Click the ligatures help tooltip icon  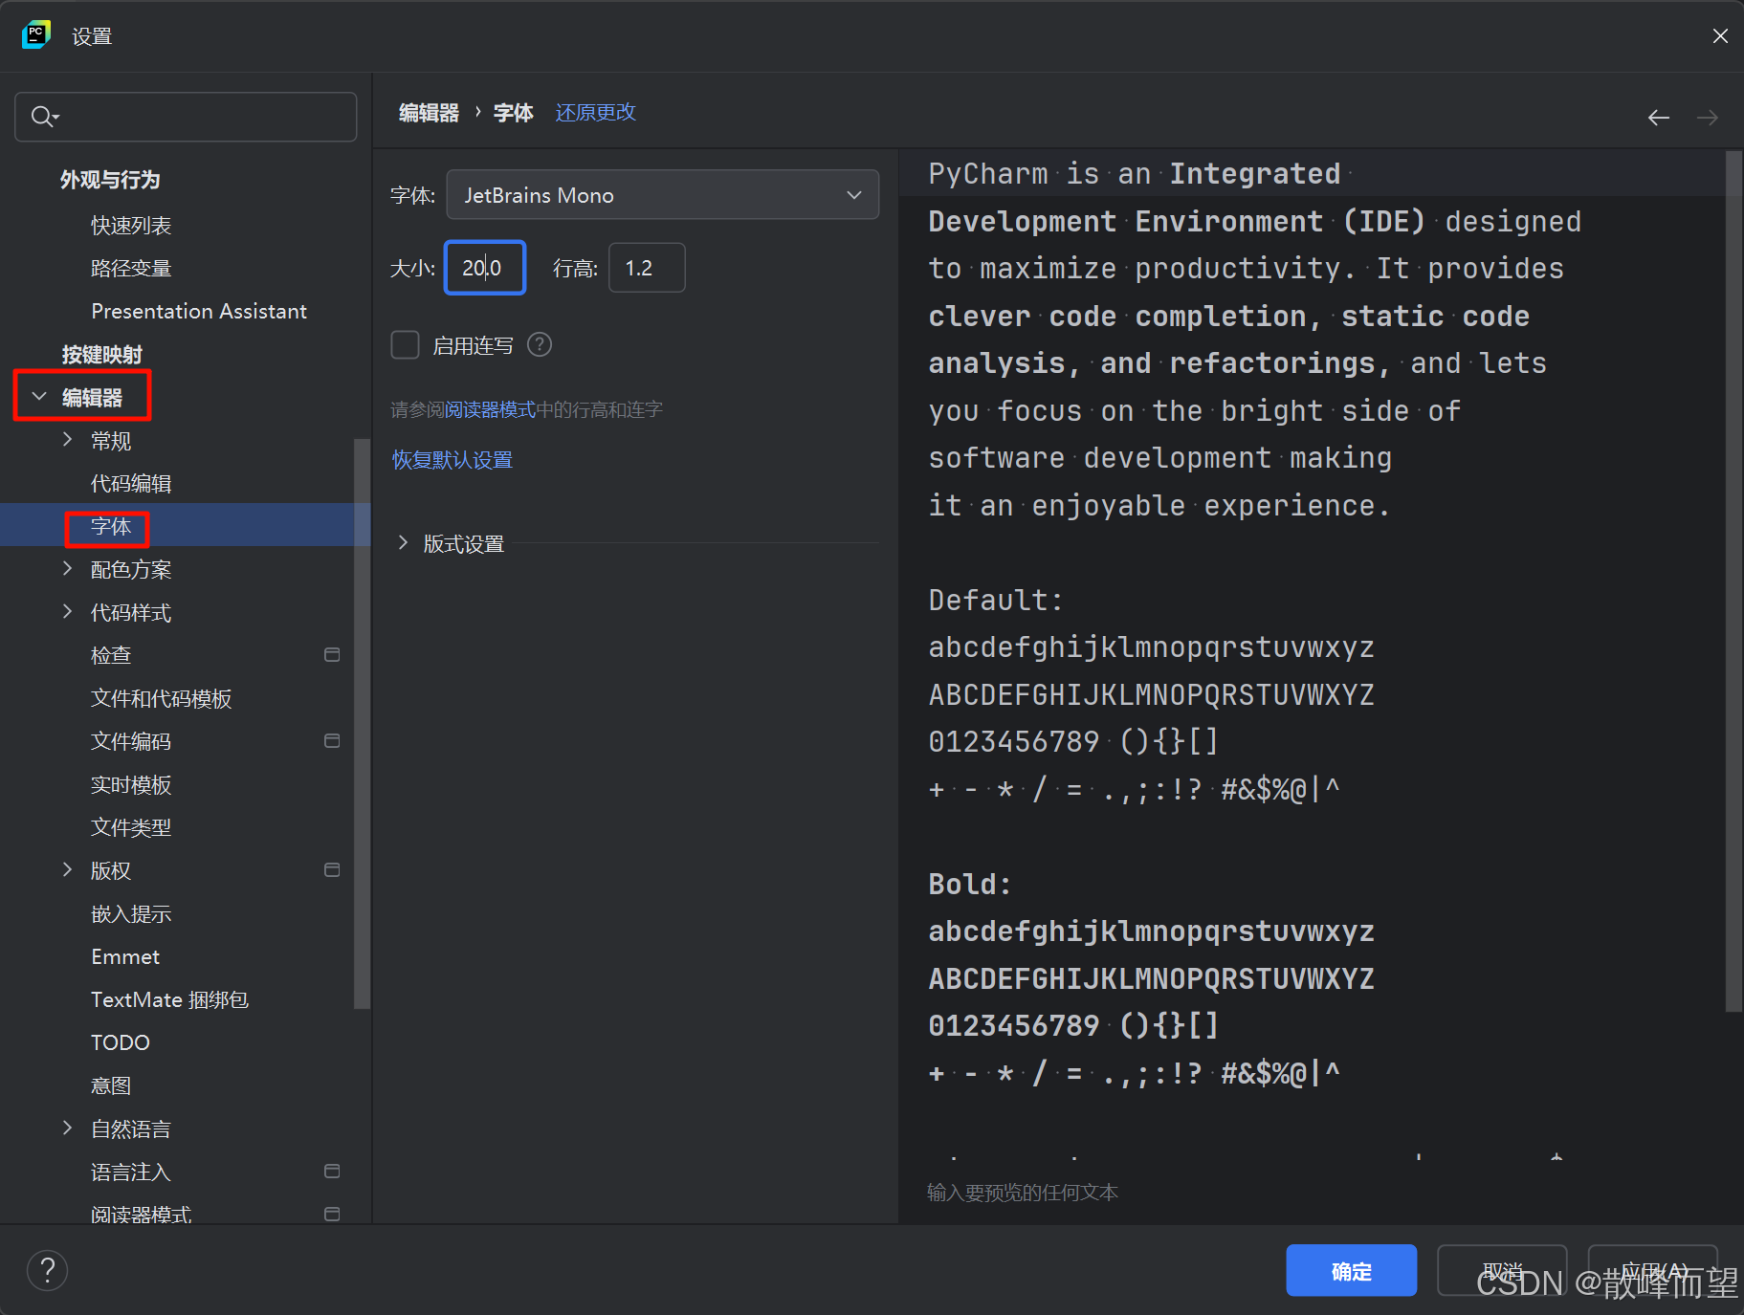click(x=540, y=344)
